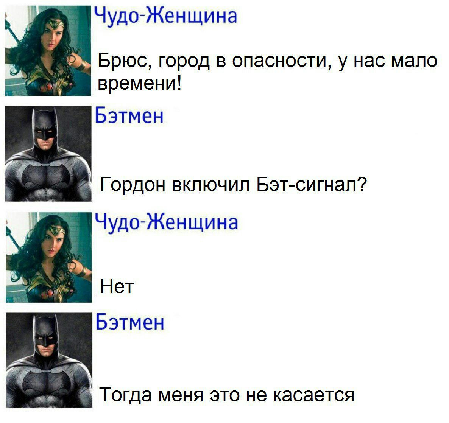Viewport: 449px width, 423px height.
Task: Open Чудо-Женщина's avatar beside the first message
Action: click(x=48, y=51)
